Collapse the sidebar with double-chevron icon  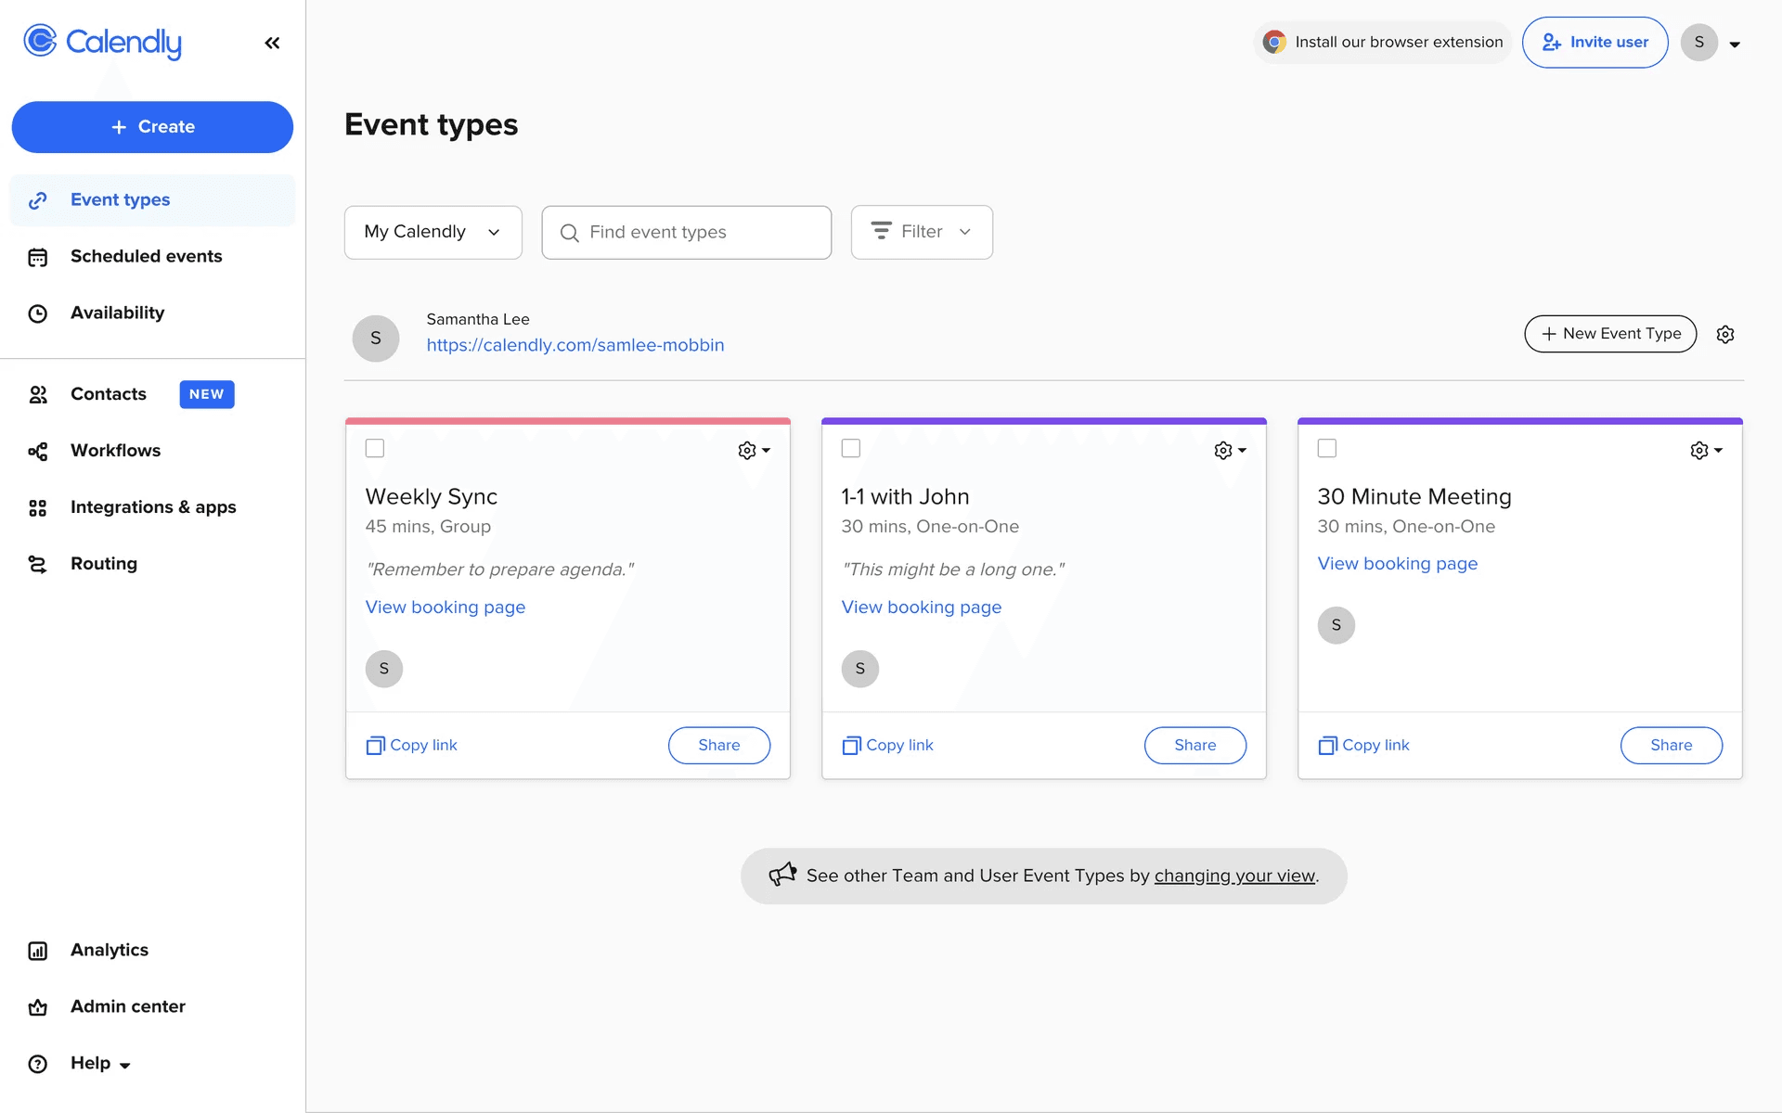[272, 43]
